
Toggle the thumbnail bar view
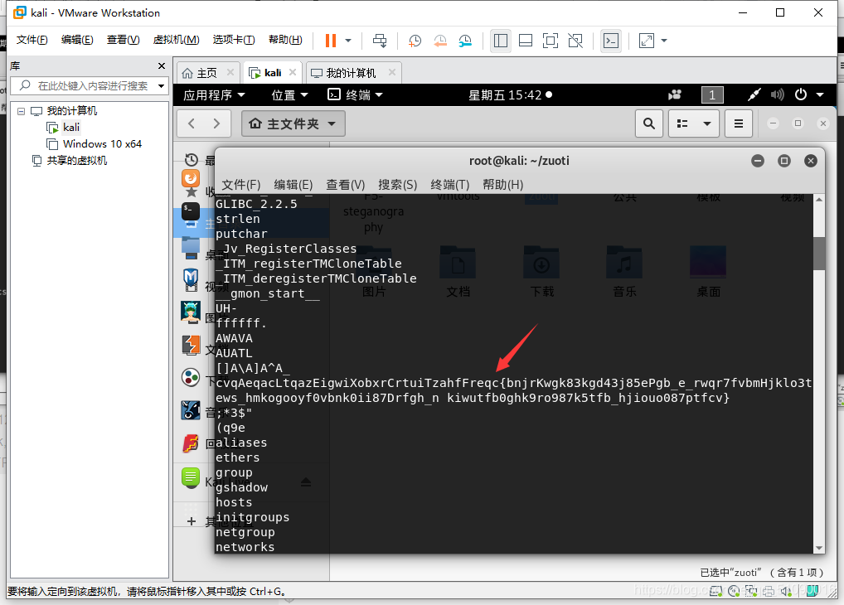coord(526,41)
